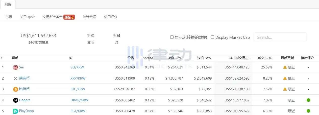Click the orange Bitcoin logo icon

coord(16,89)
